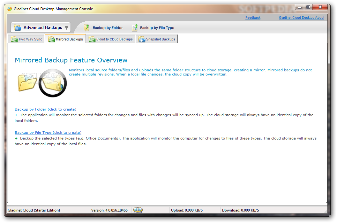Select Backup by File Type toolbar label

(157, 28)
